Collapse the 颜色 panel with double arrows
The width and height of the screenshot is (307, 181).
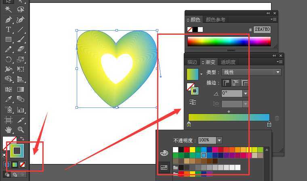tap(268, 13)
